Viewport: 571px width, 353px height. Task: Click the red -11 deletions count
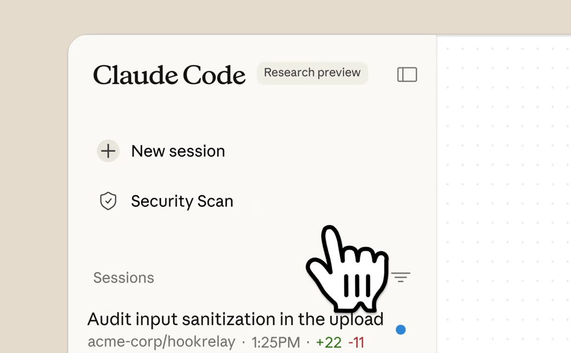click(x=356, y=342)
